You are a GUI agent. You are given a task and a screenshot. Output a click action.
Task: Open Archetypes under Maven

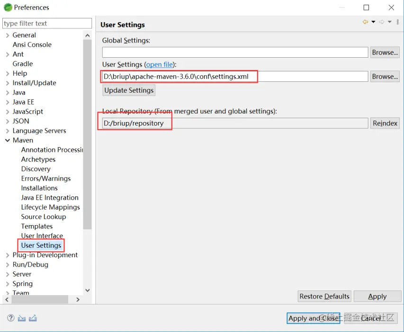(38, 159)
